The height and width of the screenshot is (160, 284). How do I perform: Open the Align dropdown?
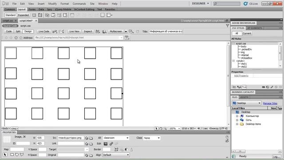tap(128, 155)
